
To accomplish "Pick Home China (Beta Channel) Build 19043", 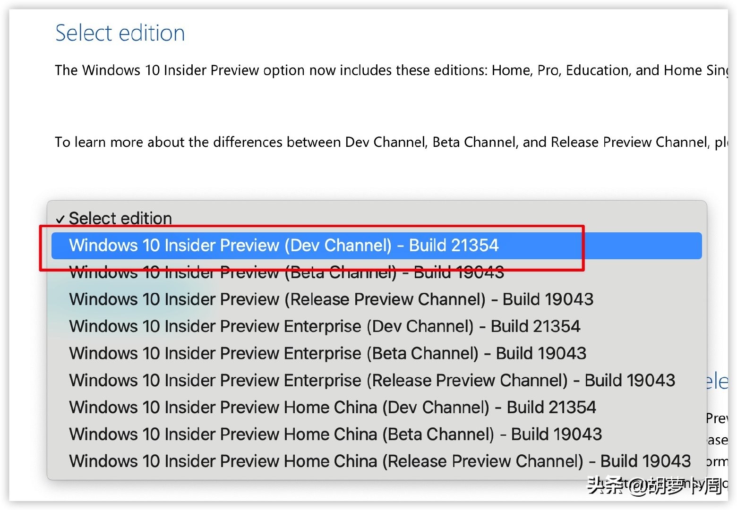I will tap(335, 434).
